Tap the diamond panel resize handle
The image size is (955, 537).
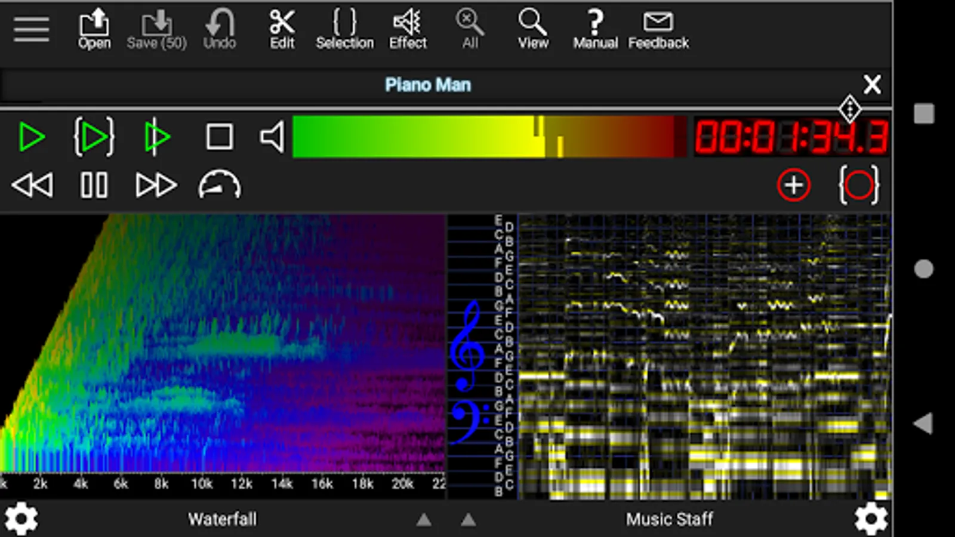coord(849,109)
